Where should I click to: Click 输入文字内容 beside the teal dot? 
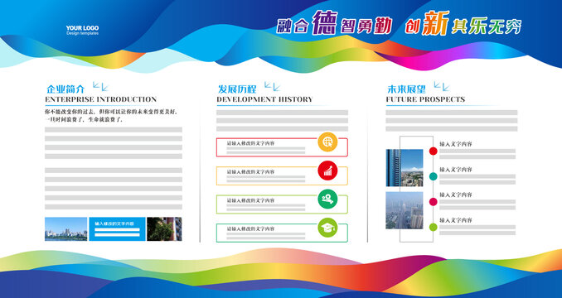(456, 170)
